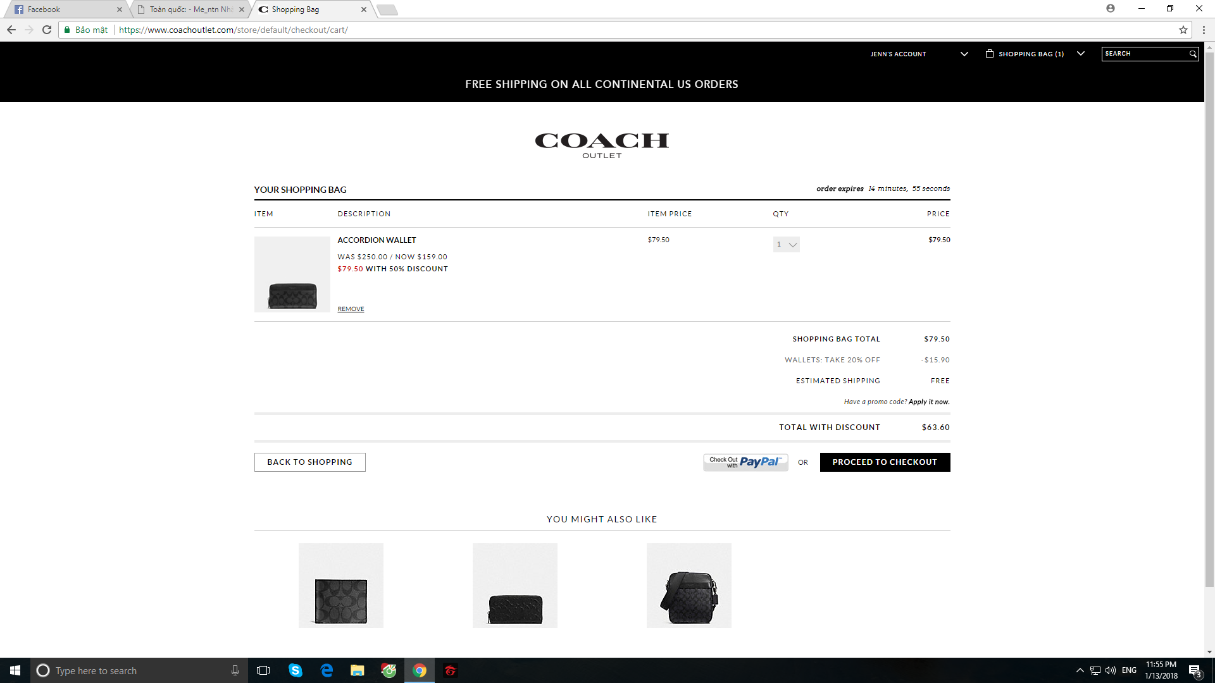Open the Accordion Wallet product link
Viewport: 1215px width, 683px height.
click(x=377, y=240)
